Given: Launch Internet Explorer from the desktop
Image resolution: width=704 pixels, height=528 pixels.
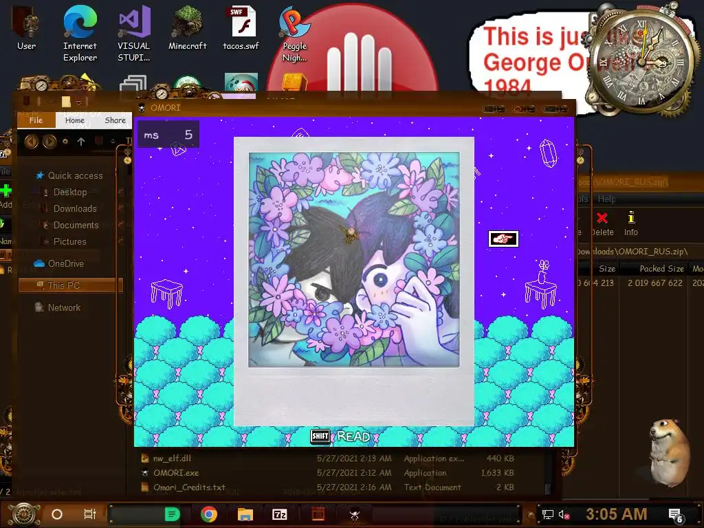Looking at the screenshot, I should tap(80, 34).
